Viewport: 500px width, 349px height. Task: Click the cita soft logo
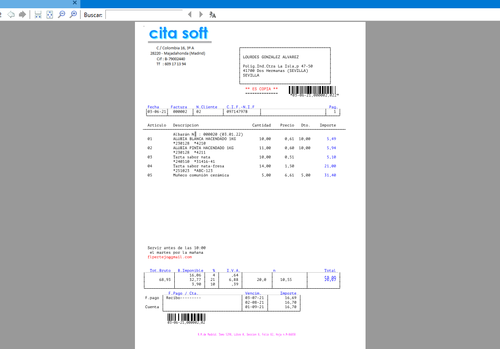coord(179,34)
